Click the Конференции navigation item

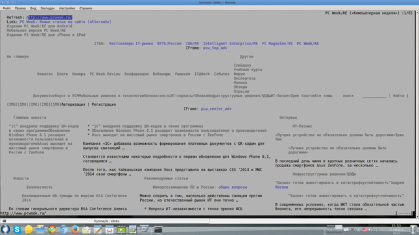point(137,74)
